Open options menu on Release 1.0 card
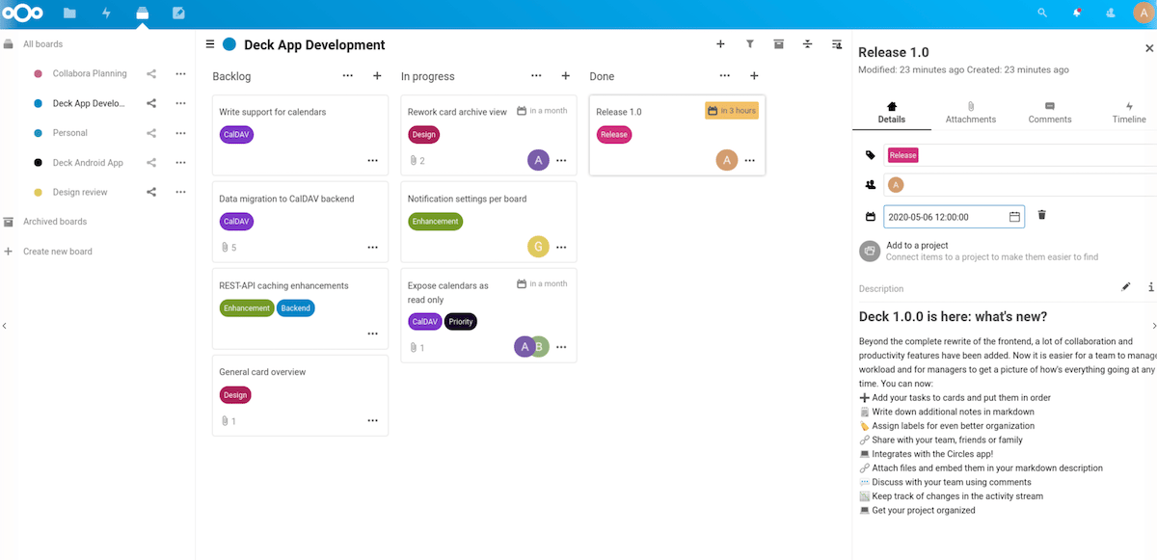 pyautogui.click(x=749, y=160)
